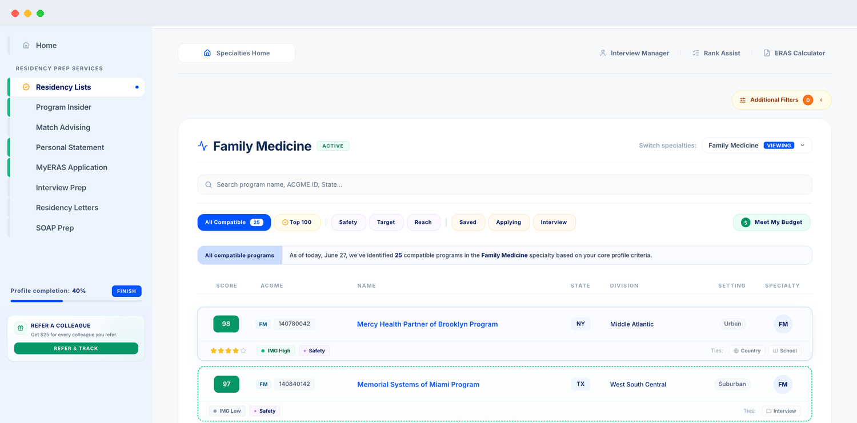Open ERAS Calculator link
The width and height of the screenshot is (857, 423).
click(x=794, y=53)
